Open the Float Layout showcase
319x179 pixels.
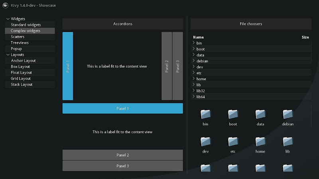click(x=30, y=73)
